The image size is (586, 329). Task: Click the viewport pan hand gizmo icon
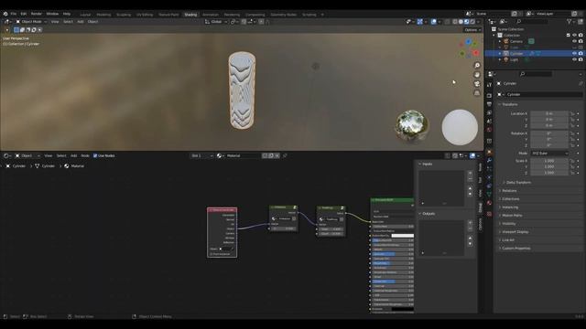point(477,75)
